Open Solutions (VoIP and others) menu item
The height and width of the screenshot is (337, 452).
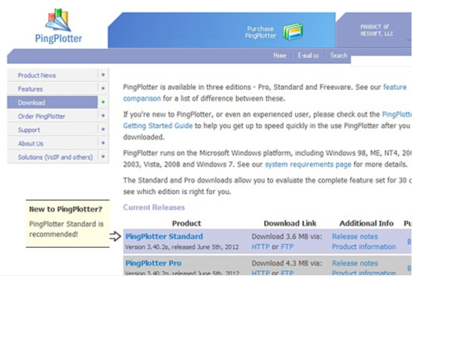pos(56,157)
